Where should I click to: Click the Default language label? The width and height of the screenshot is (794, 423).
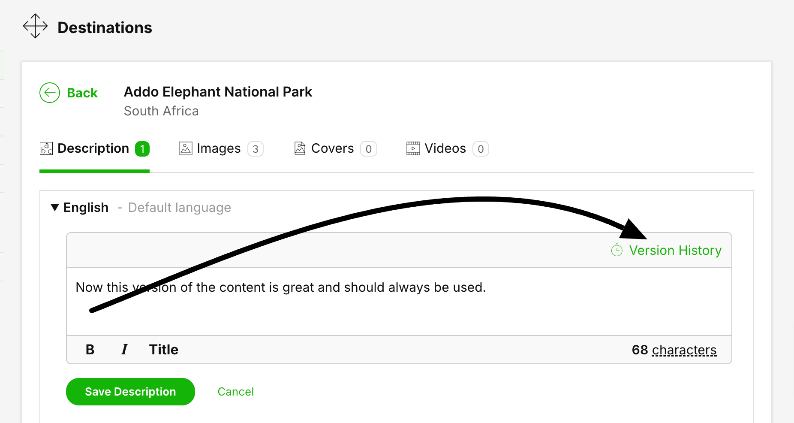tap(180, 208)
